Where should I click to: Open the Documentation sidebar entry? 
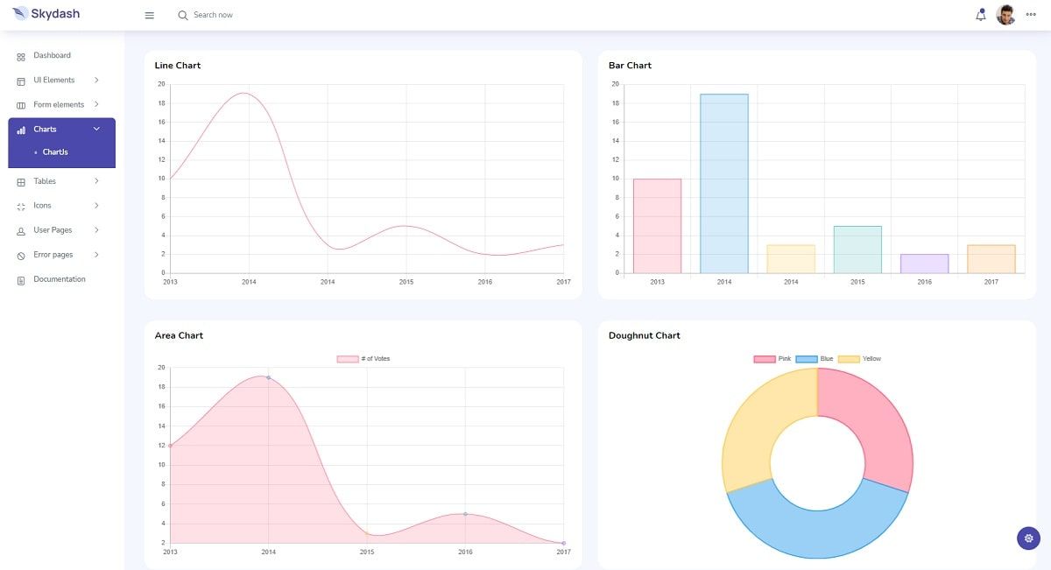[59, 278]
